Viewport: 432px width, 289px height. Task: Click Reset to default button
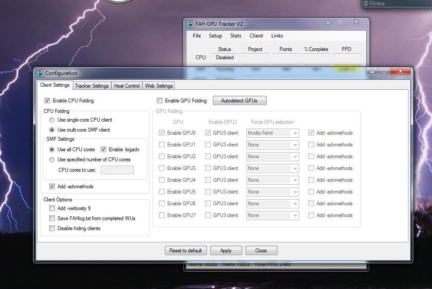point(186,251)
